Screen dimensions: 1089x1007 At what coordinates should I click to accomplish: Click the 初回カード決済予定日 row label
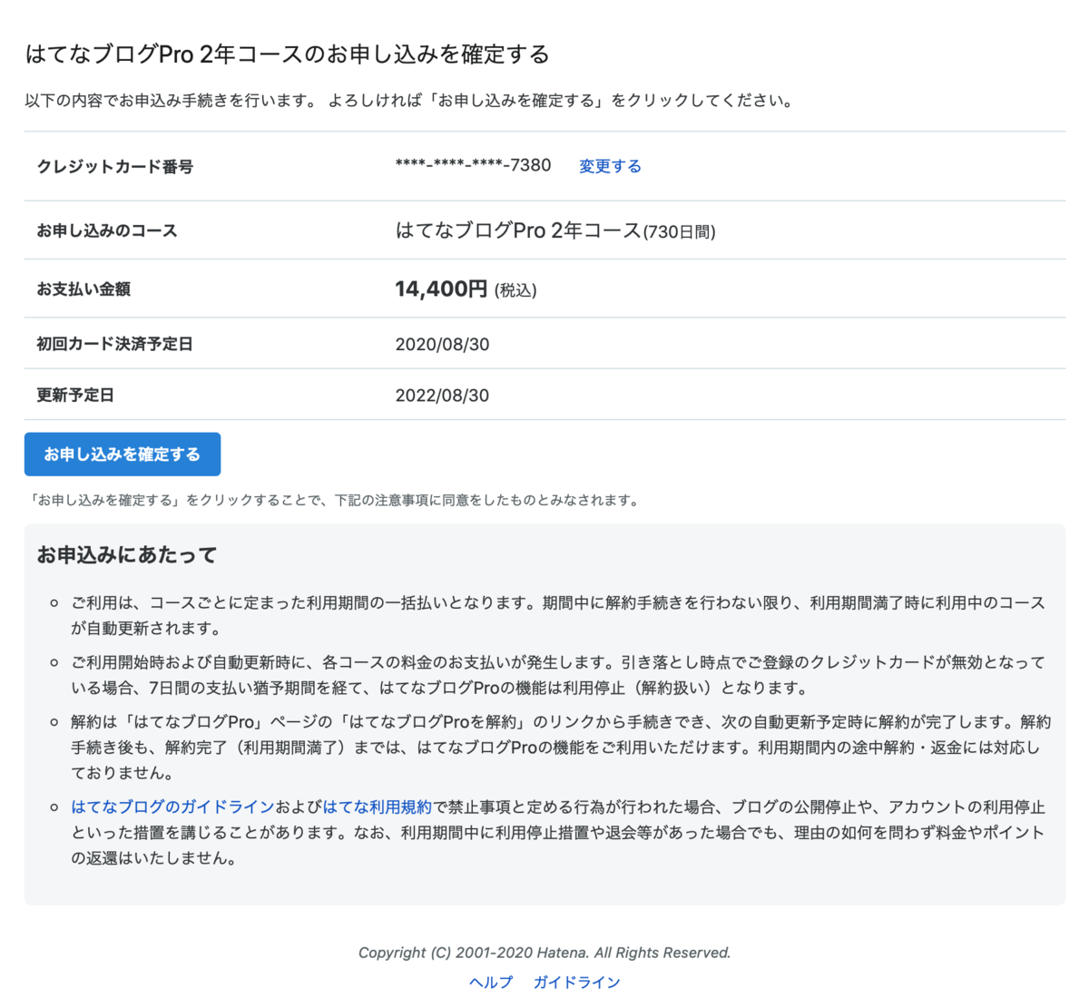point(114,344)
